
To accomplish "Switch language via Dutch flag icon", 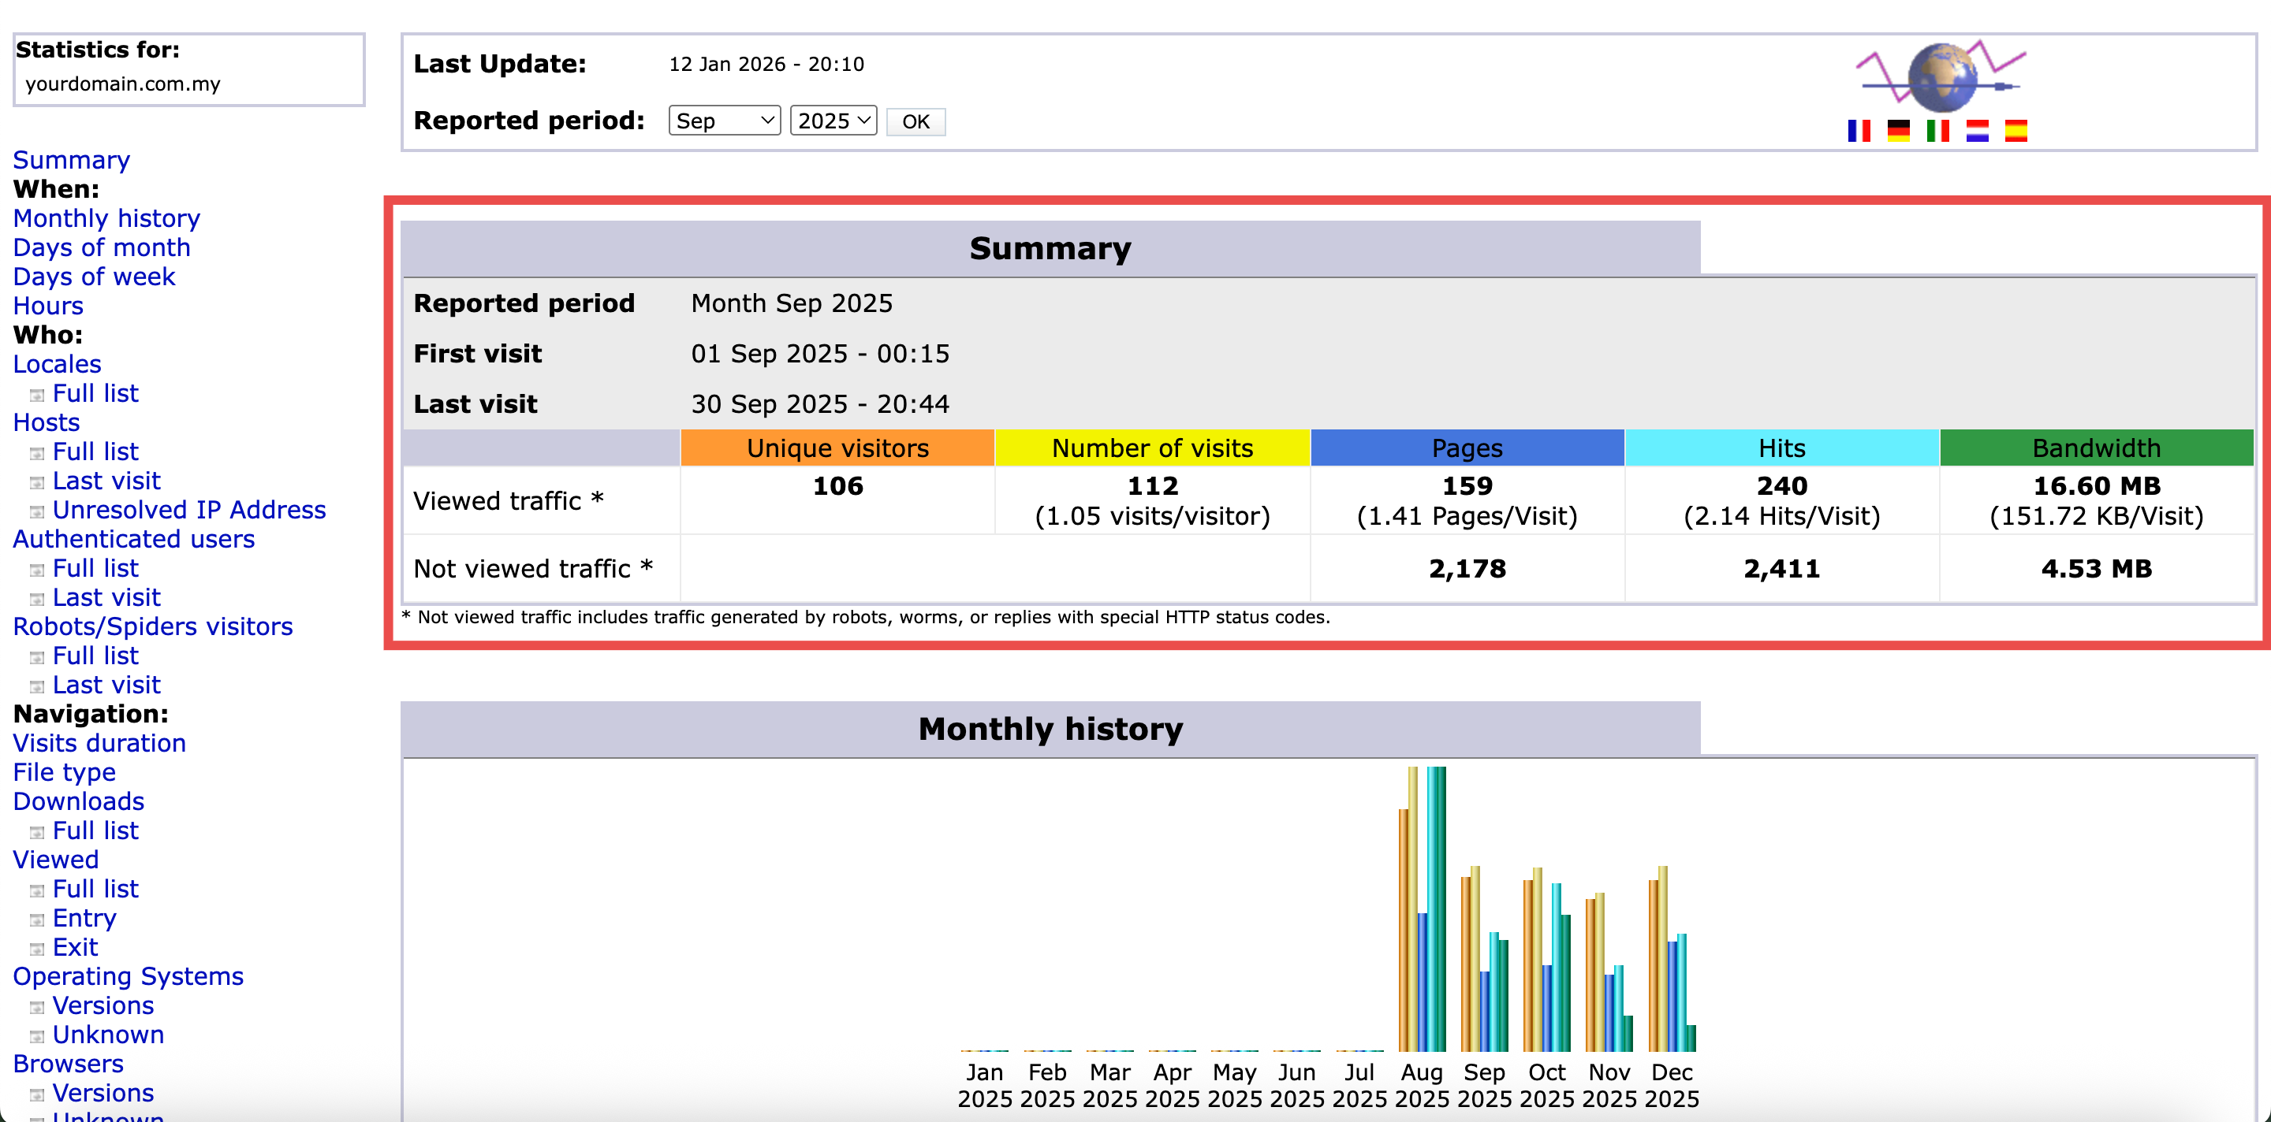I will pos(1977,132).
